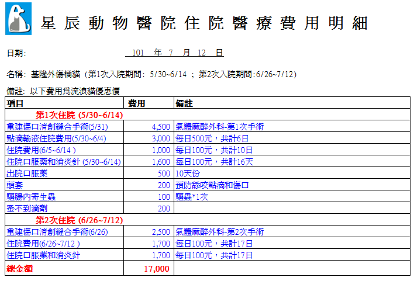Select the 出院口服藥 row item
The image size is (414, 281).
(x=26, y=174)
